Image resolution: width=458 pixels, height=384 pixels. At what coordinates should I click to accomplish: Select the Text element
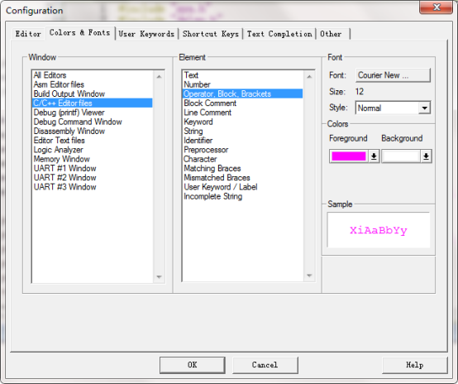(x=242, y=75)
